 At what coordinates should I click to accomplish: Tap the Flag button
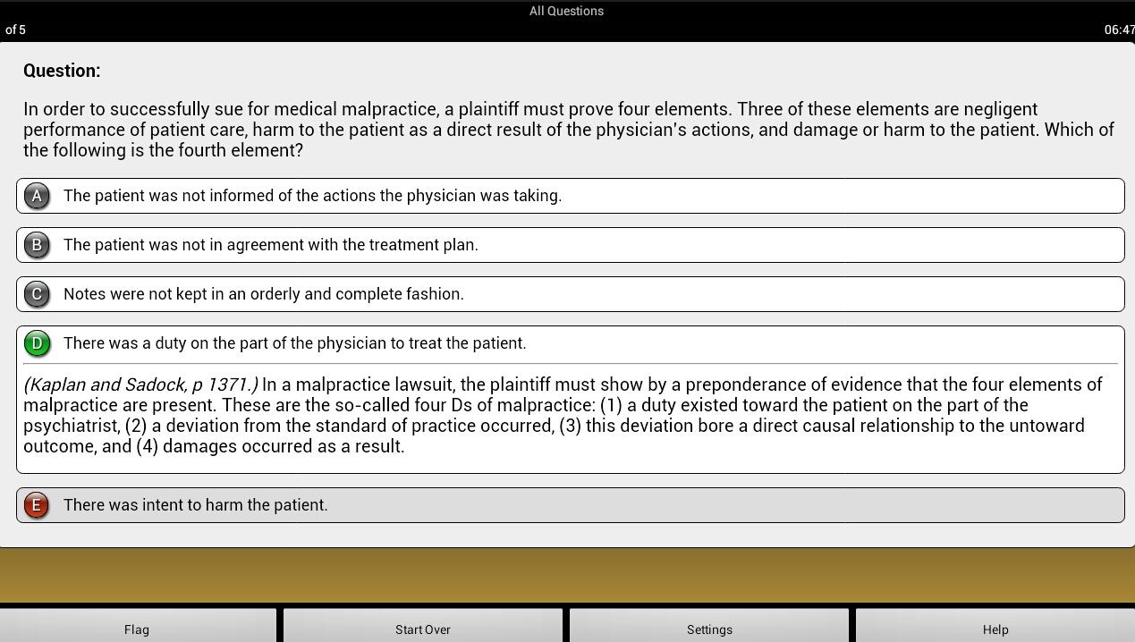pos(138,626)
